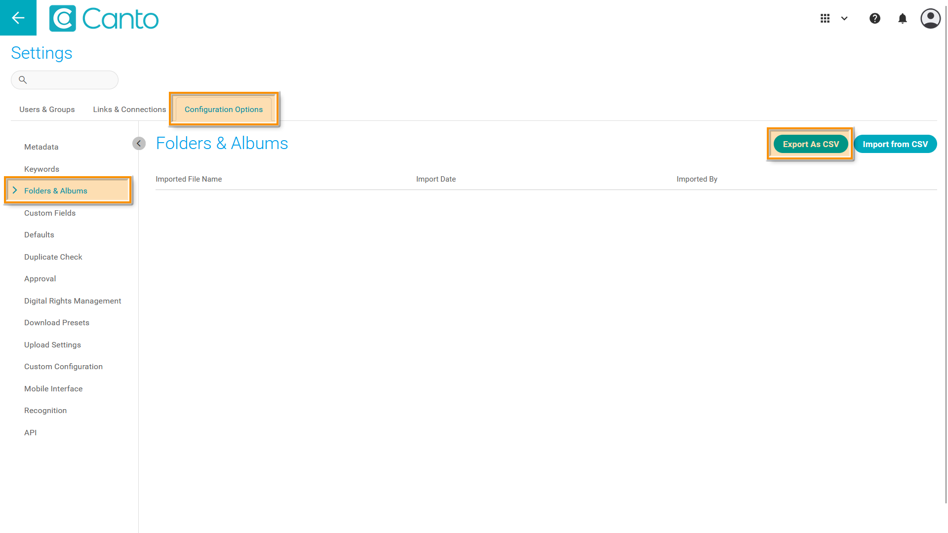Viewport: 948px width, 533px height.
Task: Switch to the Users & Groups tab
Action: (47, 109)
